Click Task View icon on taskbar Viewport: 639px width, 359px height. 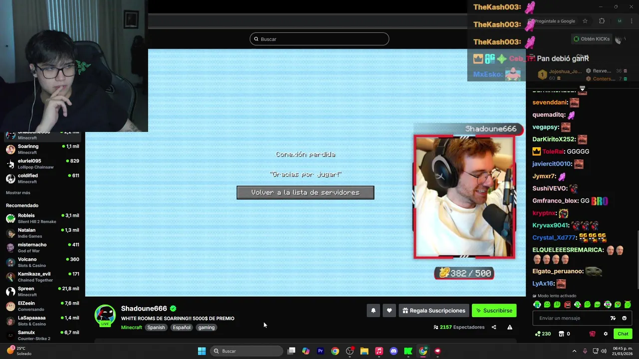pyautogui.click(x=292, y=351)
